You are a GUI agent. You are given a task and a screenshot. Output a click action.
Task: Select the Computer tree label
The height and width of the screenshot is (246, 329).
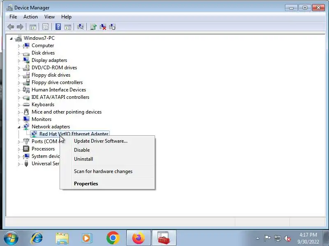(x=43, y=46)
